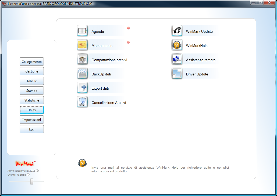Screen dimensions: 277x196
Task: Open the Memo utente label
Action: (x=102, y=46)
